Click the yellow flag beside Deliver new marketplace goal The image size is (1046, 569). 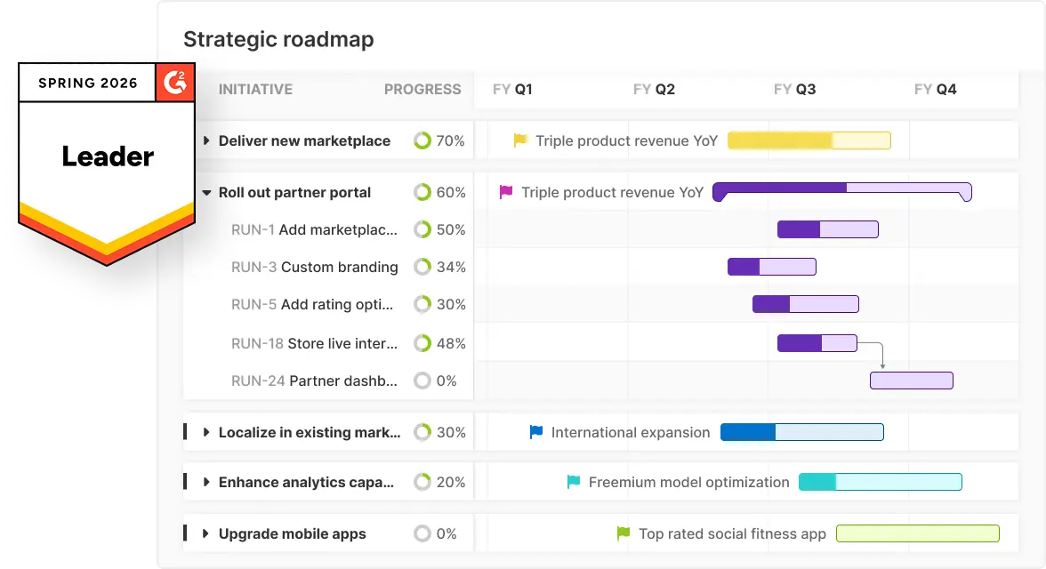tap(520, 140)
